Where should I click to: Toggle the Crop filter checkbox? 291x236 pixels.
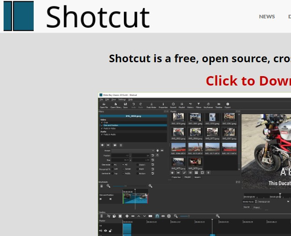[x=101, y=122]
